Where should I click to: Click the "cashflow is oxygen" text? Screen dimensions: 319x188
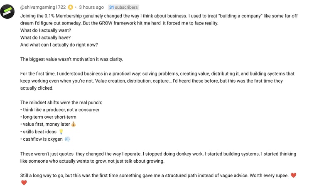click(42, 139)
